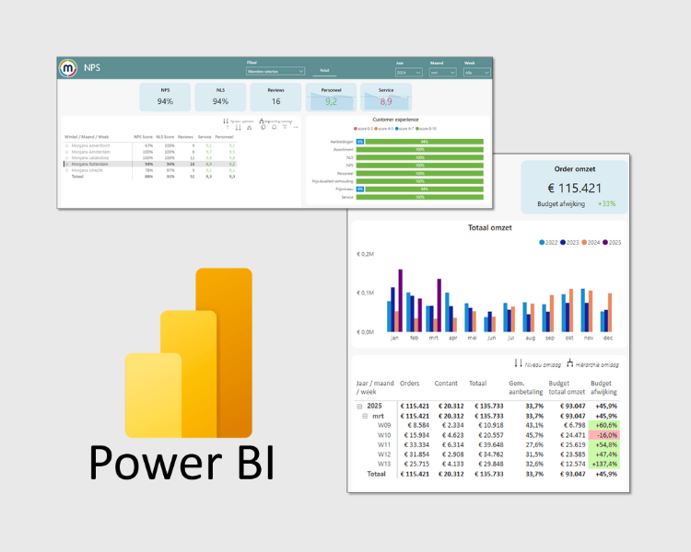Select the Order omzet € 115.421 card
This screenshot has width=691, height=552.
[x=575, y=187]
